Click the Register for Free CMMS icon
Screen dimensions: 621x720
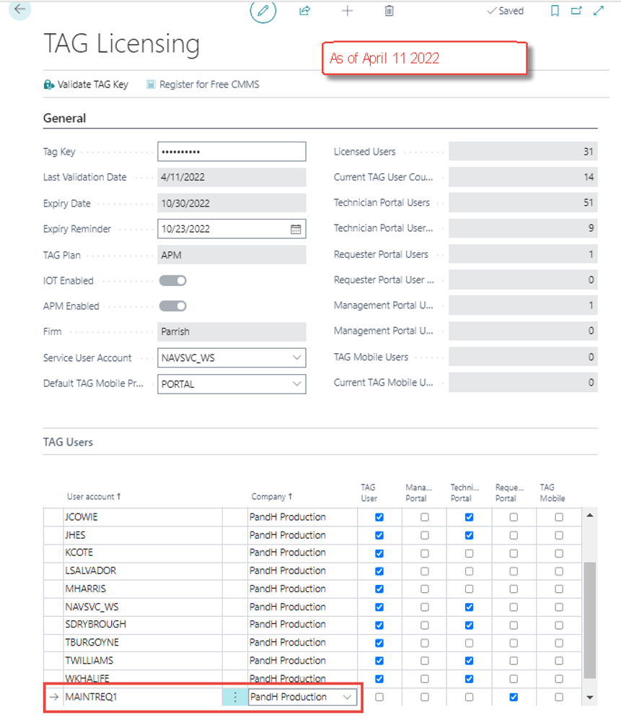151,84
